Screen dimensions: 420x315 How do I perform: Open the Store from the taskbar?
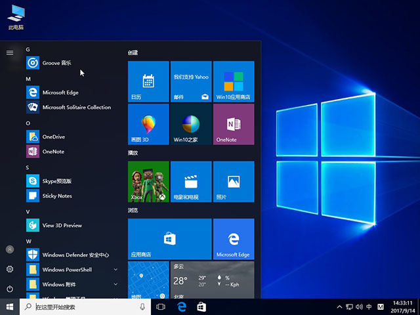201,306
